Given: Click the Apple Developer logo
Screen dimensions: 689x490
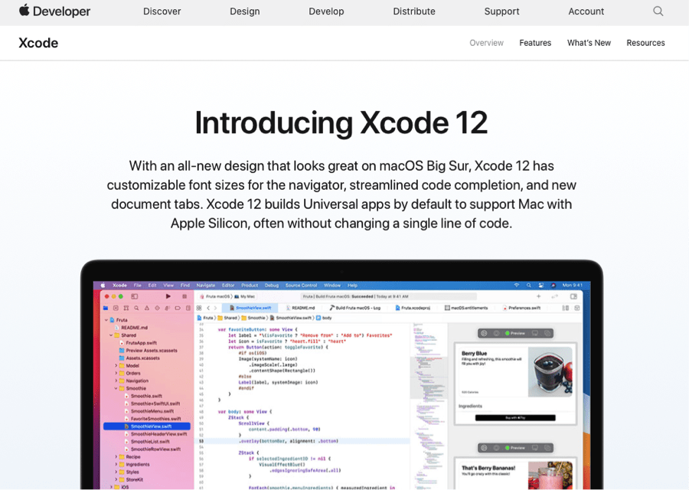Looking at the screenshot, I should pos(54,11).
